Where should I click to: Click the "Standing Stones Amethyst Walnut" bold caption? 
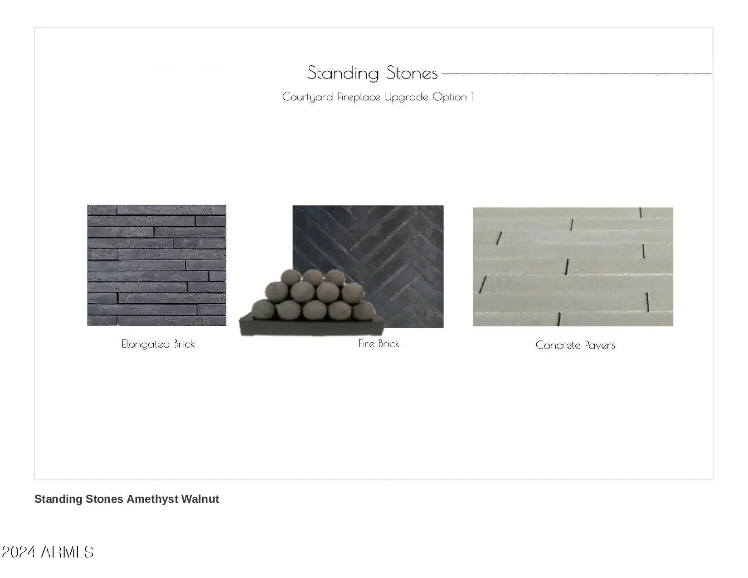[x=126, y=499]
